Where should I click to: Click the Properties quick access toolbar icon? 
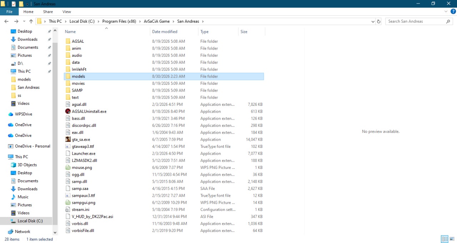tap(14, 4)
